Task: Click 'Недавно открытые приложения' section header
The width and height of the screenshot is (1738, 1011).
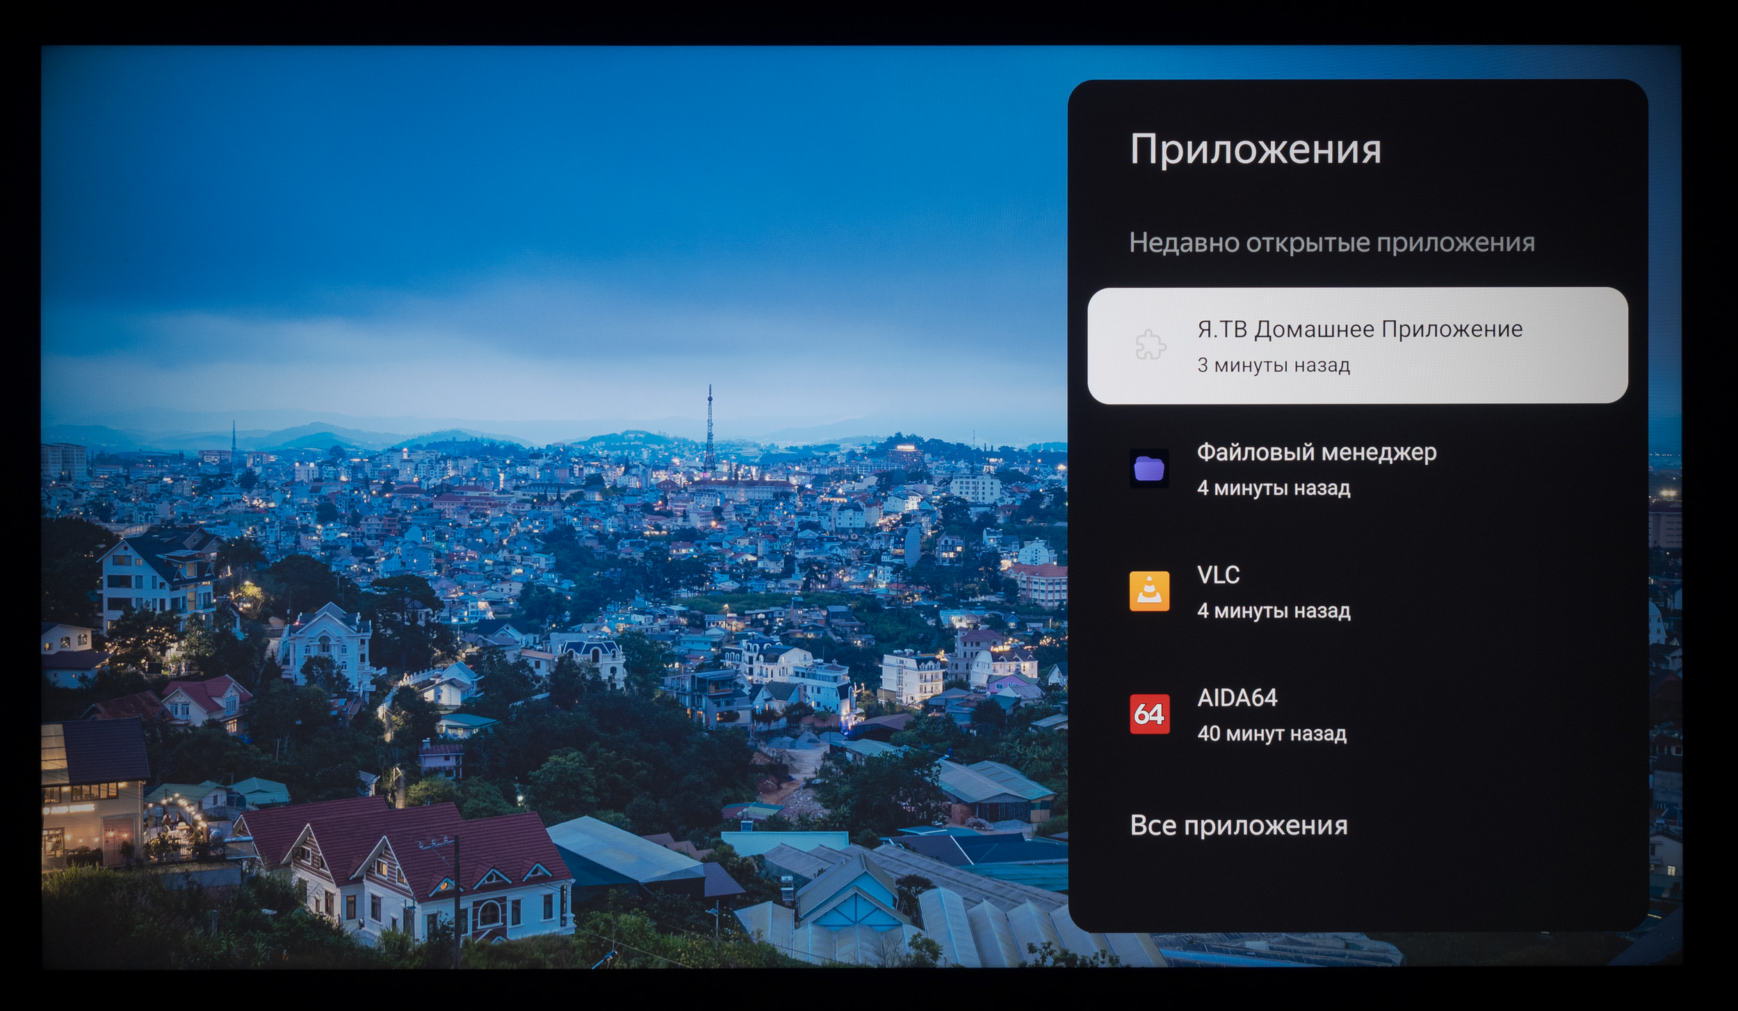Action: [x=1331, y=243]
